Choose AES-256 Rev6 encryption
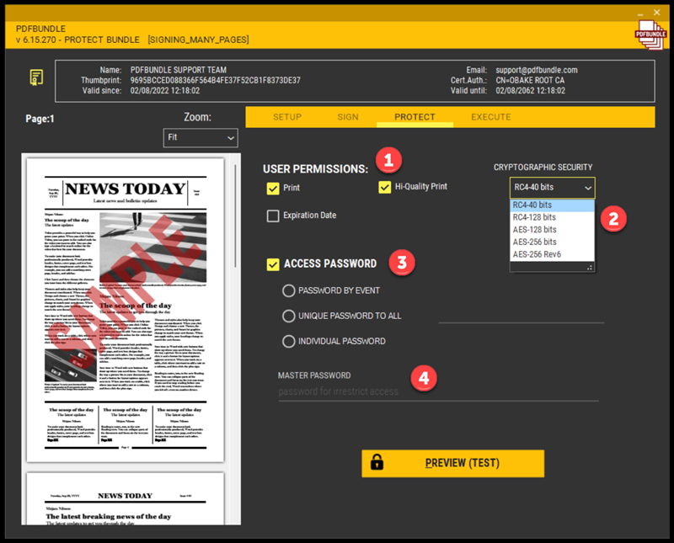 click(x=553, y=255)
